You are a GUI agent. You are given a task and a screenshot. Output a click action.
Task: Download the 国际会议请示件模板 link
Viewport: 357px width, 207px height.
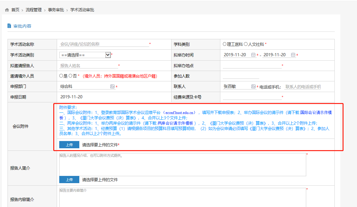tap(316, 112)
